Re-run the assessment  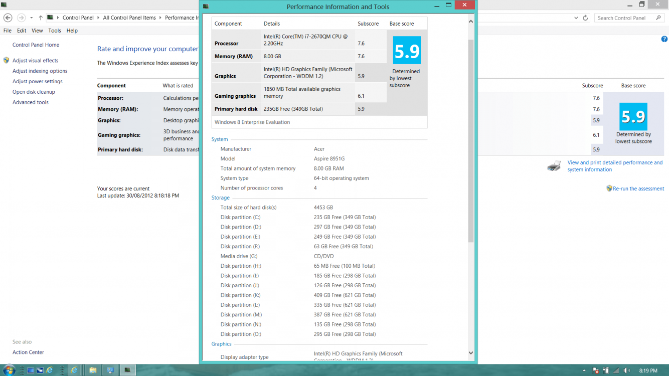(x=638, y=189)
